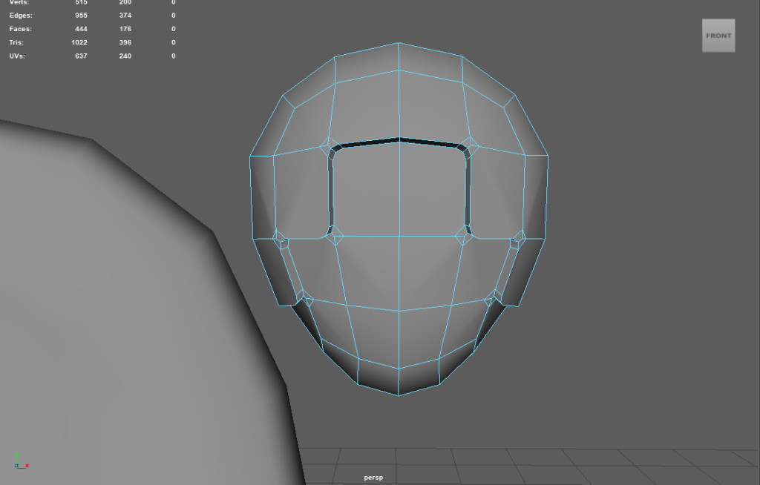Viewport: 760px width, 485px height.
Task: Click the Edges label in the poly count HUD
Action: [21, 16]
